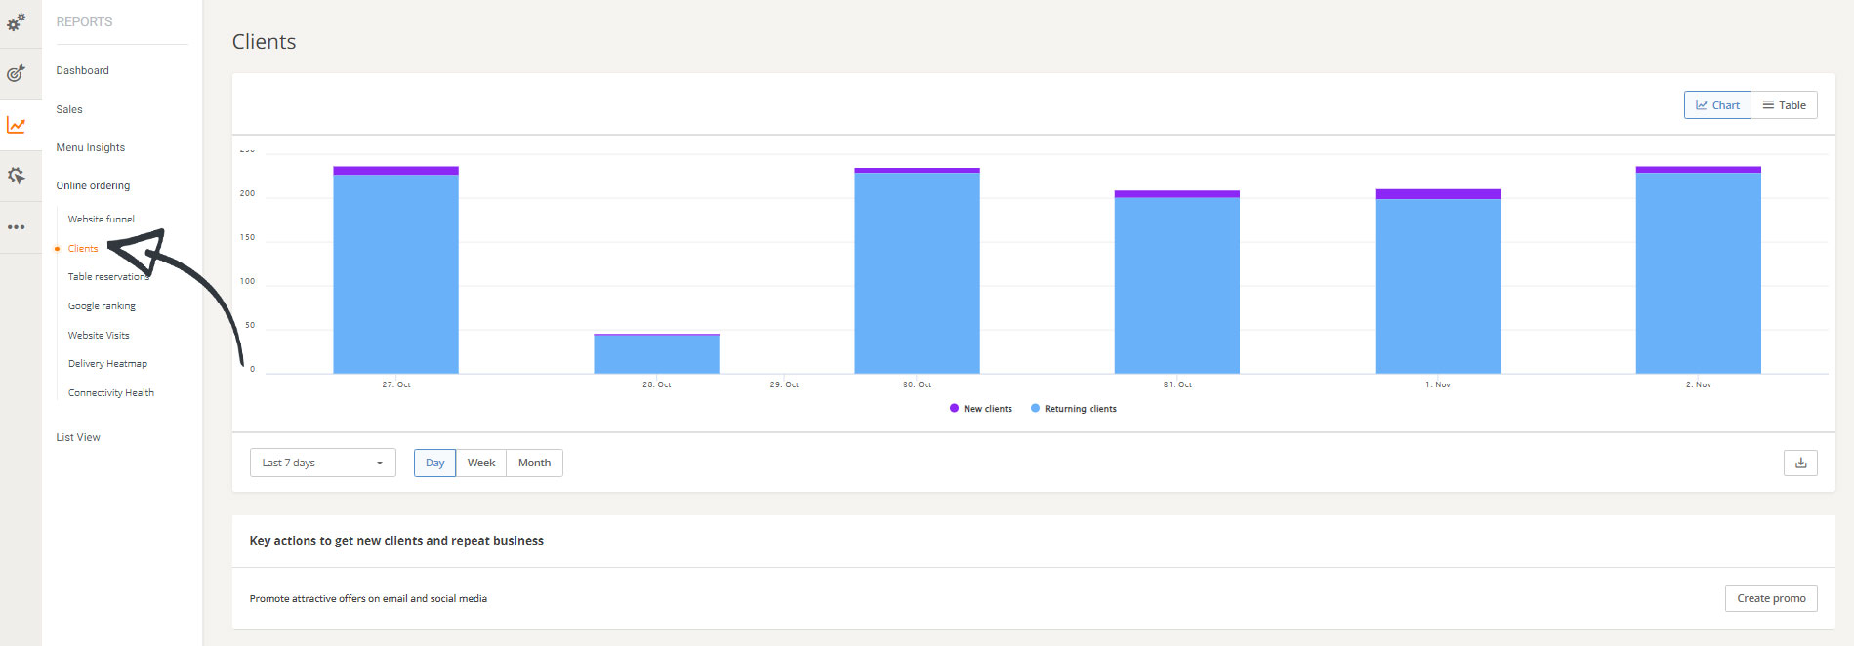This screenshot has height=646, width=1854.
Task: Open the Last 7 days dropdown
Action: tap(322, 463)
